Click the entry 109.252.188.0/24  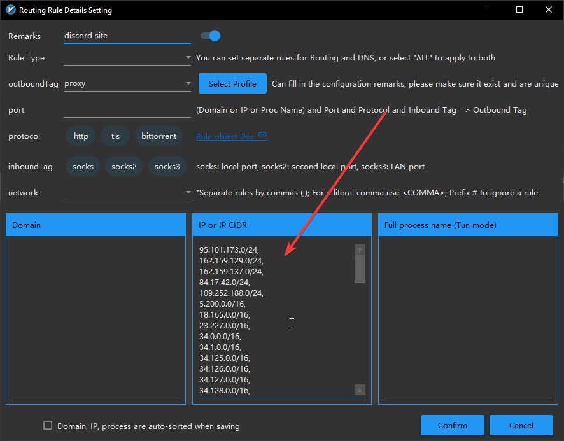coord(231,293)
